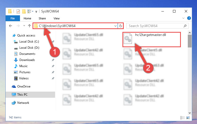Click the Properties checkmark icon in title bar
Image resolution: width=197 pixels, height=124 pixels.
pyautogui.click(x=18, y=11)
